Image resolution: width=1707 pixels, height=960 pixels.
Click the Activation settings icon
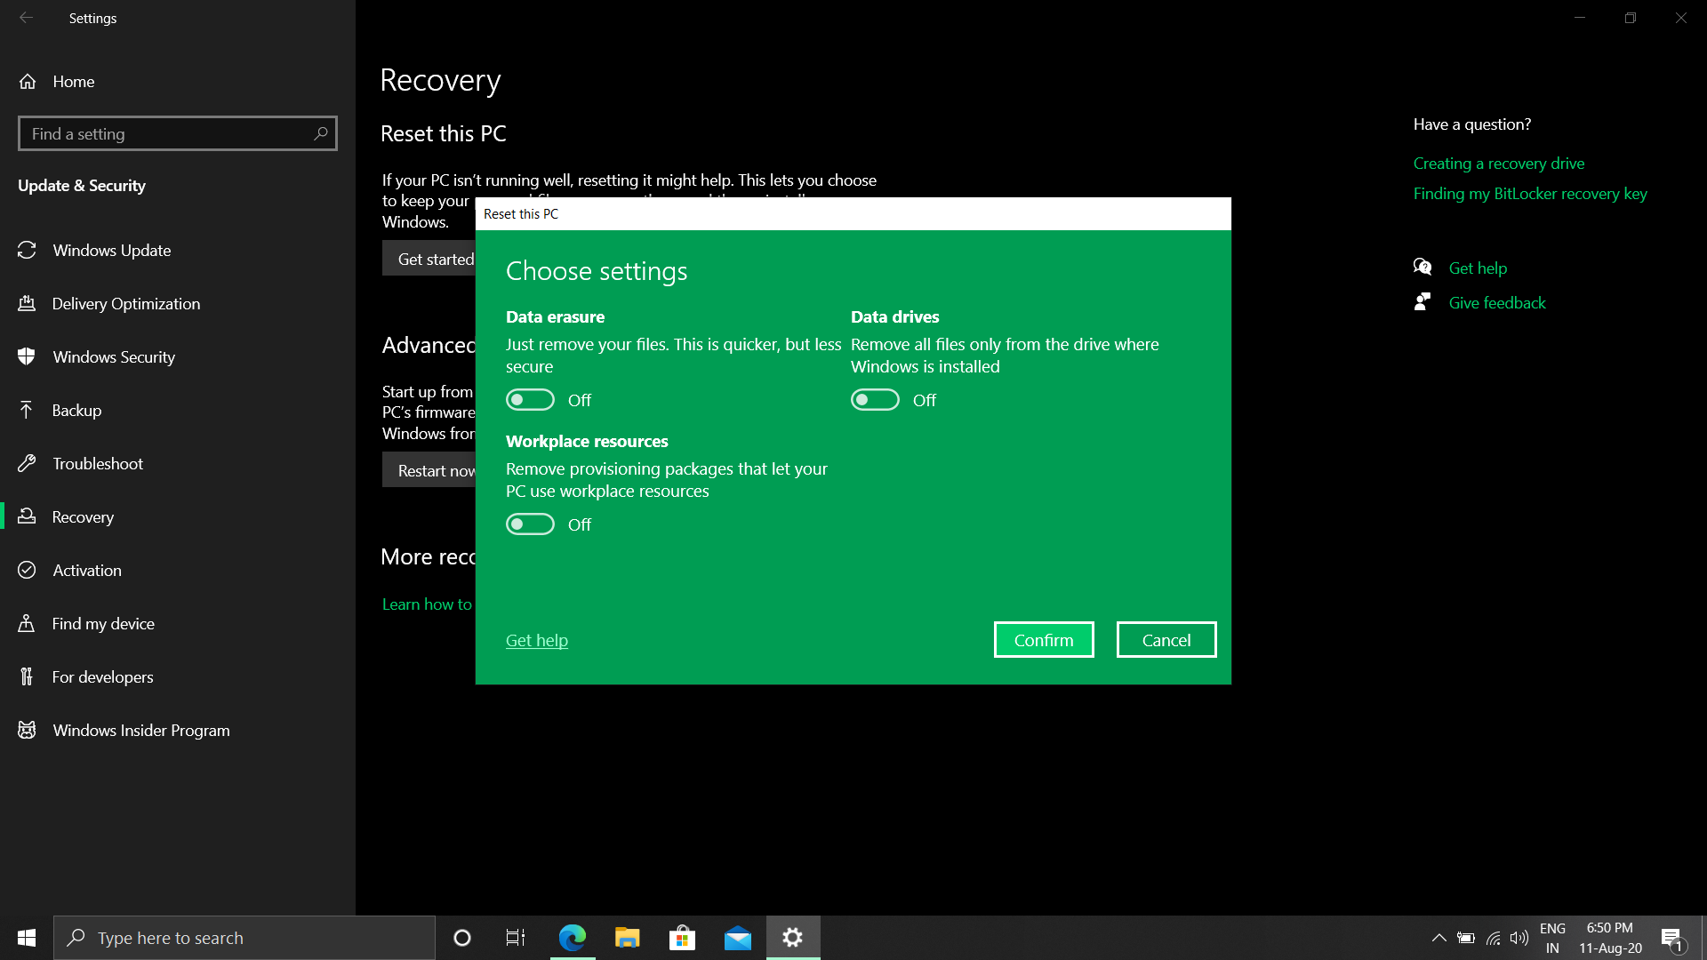tap(29, 570)
